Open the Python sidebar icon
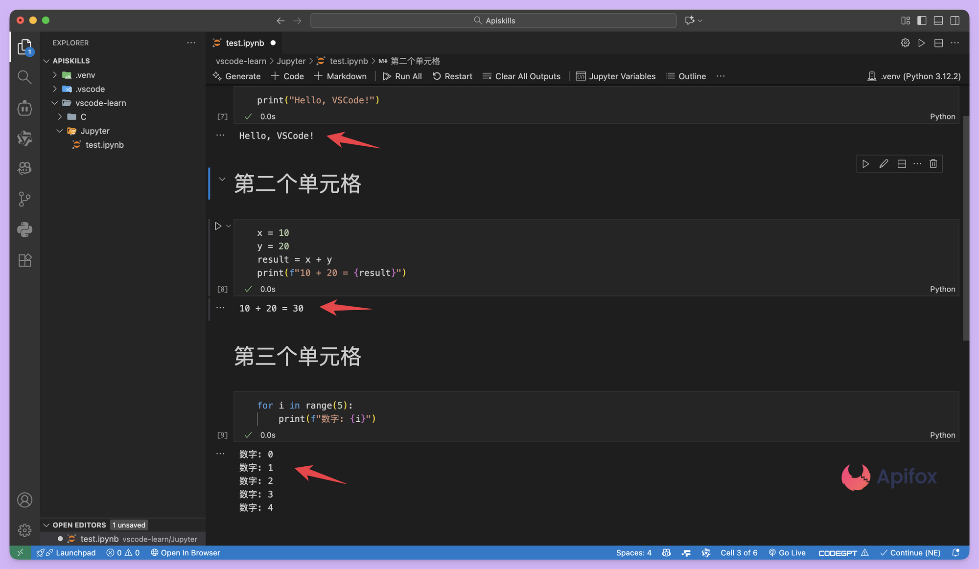 point(24,229)
